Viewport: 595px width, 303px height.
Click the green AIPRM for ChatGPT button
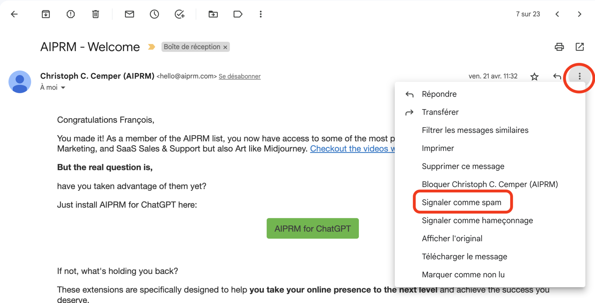tap(313, 228)
